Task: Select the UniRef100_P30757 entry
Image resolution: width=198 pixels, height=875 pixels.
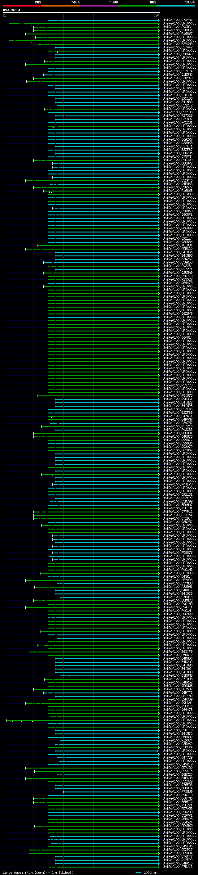Action: (x=178, y=423)
